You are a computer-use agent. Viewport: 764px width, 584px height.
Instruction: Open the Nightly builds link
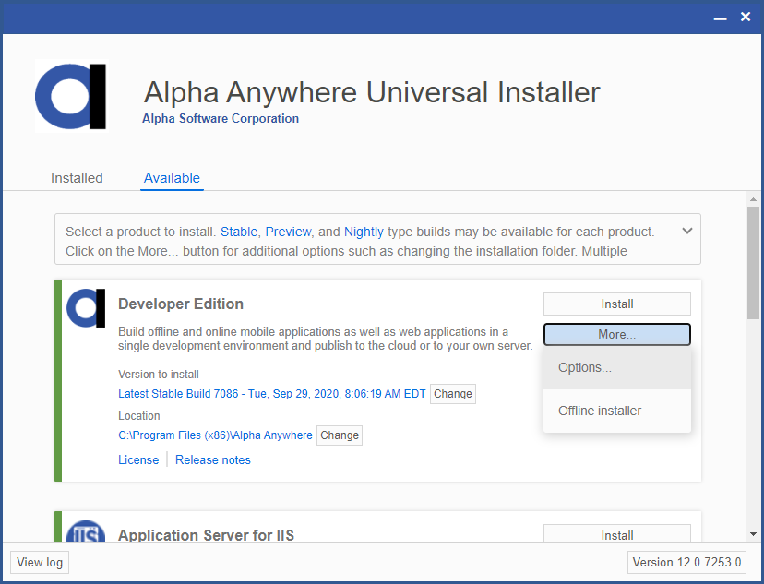click(364, 232)
